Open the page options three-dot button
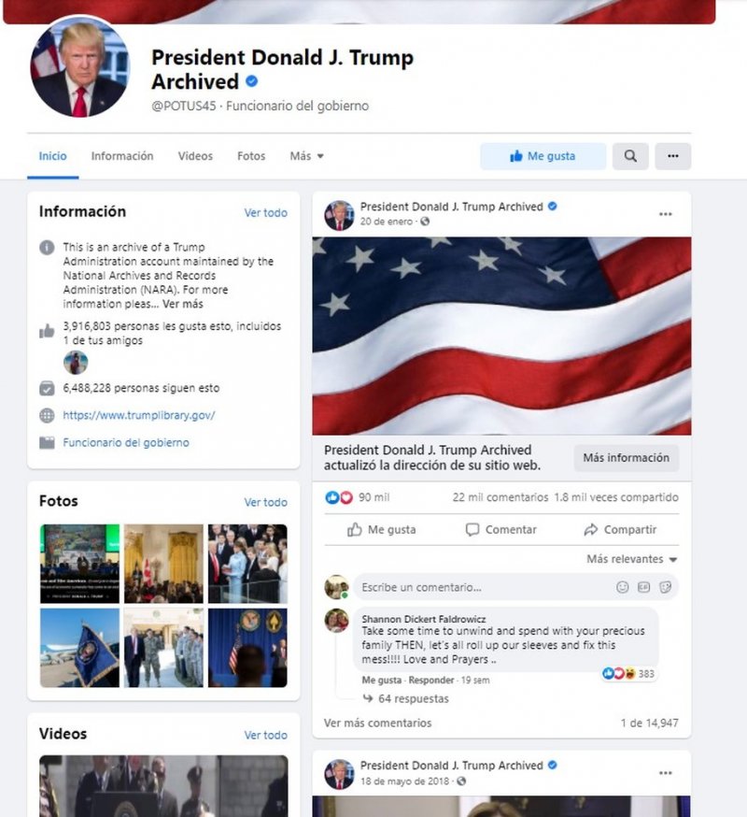Viewport: 747px width, 817px height. [672, 156]
